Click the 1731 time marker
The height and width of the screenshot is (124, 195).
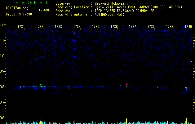point(21,27)
